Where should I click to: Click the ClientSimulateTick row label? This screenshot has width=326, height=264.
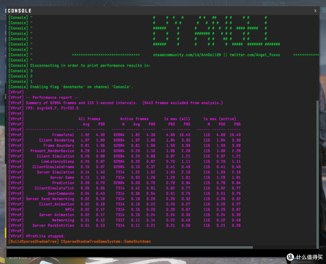54,188
